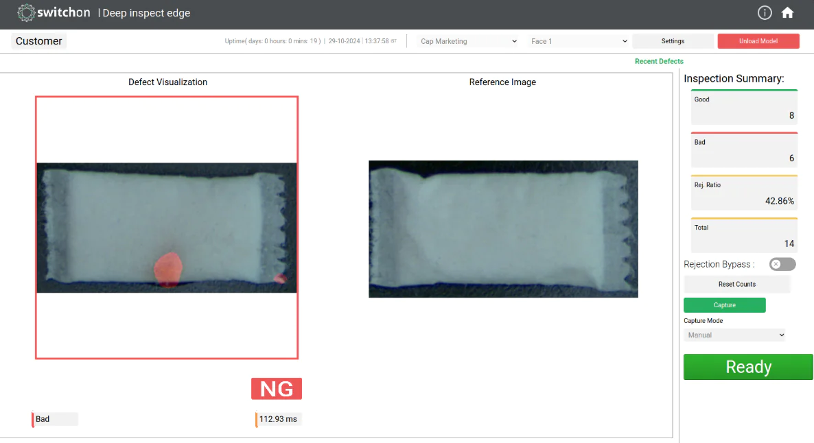Select the Good count card
This screenshot has height=443, width=814.
tap(744, 108)
